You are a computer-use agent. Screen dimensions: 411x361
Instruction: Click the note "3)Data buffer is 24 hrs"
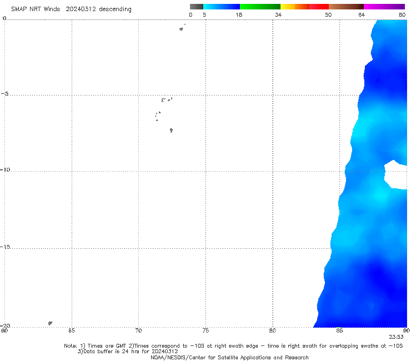[128, 352]
